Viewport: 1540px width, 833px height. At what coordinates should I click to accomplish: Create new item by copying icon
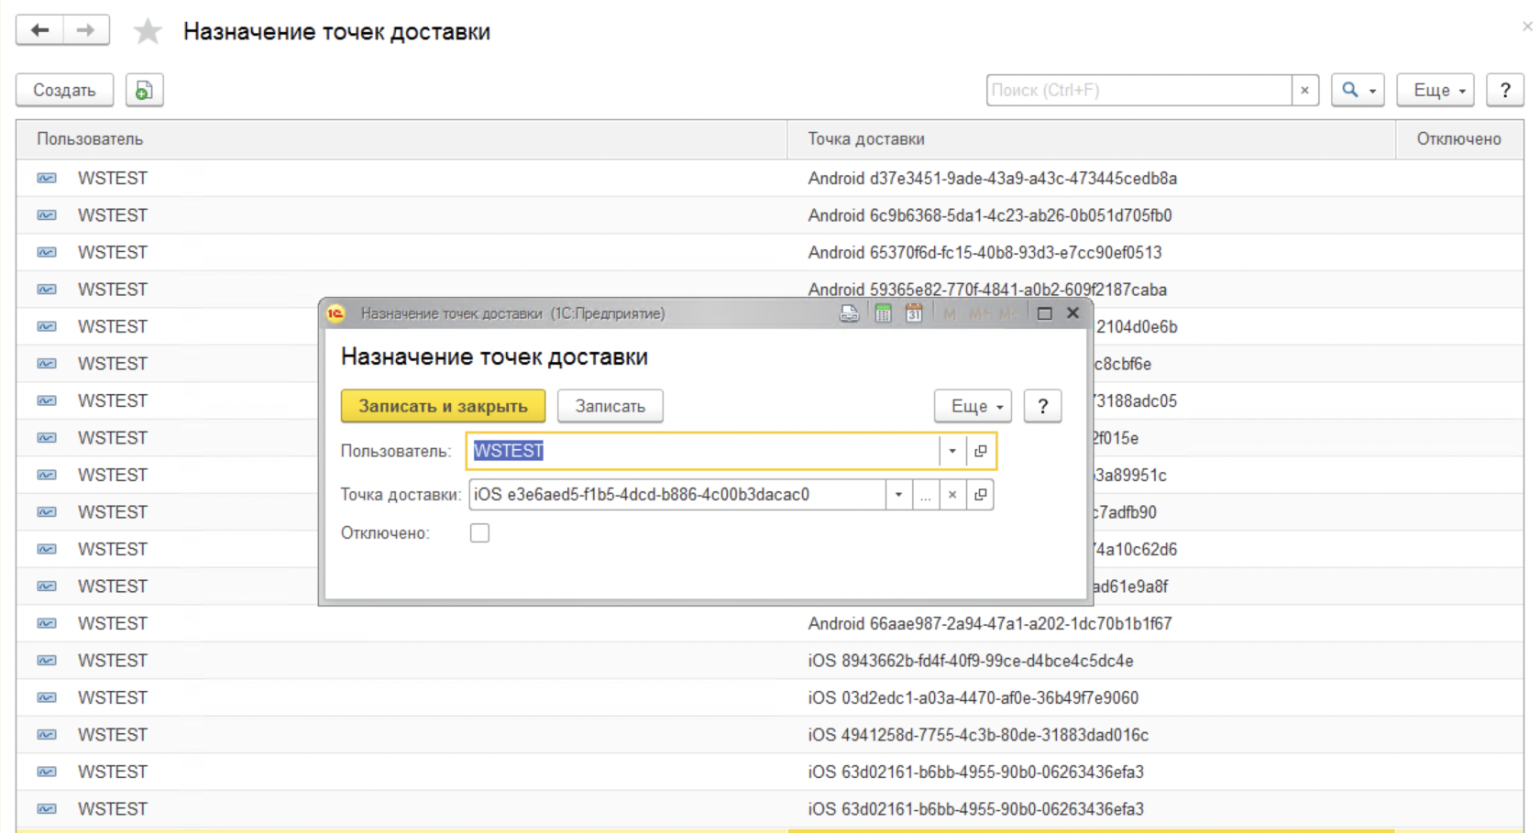click(x=144, y=90)
